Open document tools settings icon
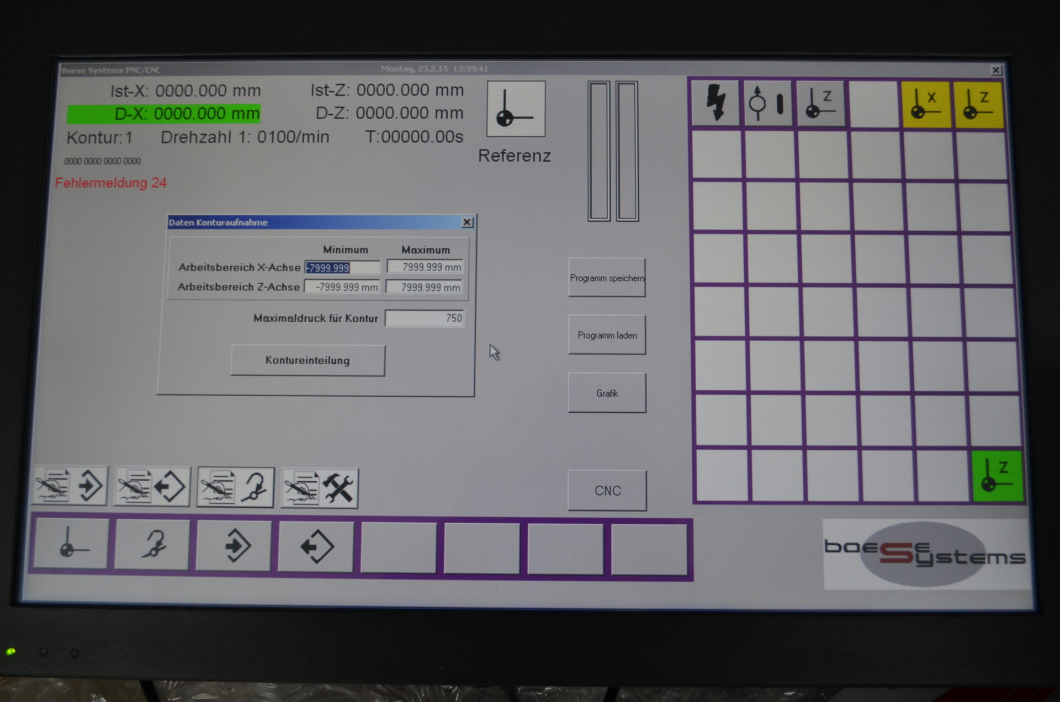 pos(320,488)
